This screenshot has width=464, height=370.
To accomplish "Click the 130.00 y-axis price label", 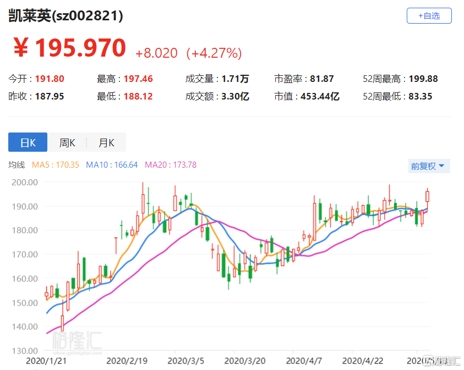I will [x=25, y=351].
